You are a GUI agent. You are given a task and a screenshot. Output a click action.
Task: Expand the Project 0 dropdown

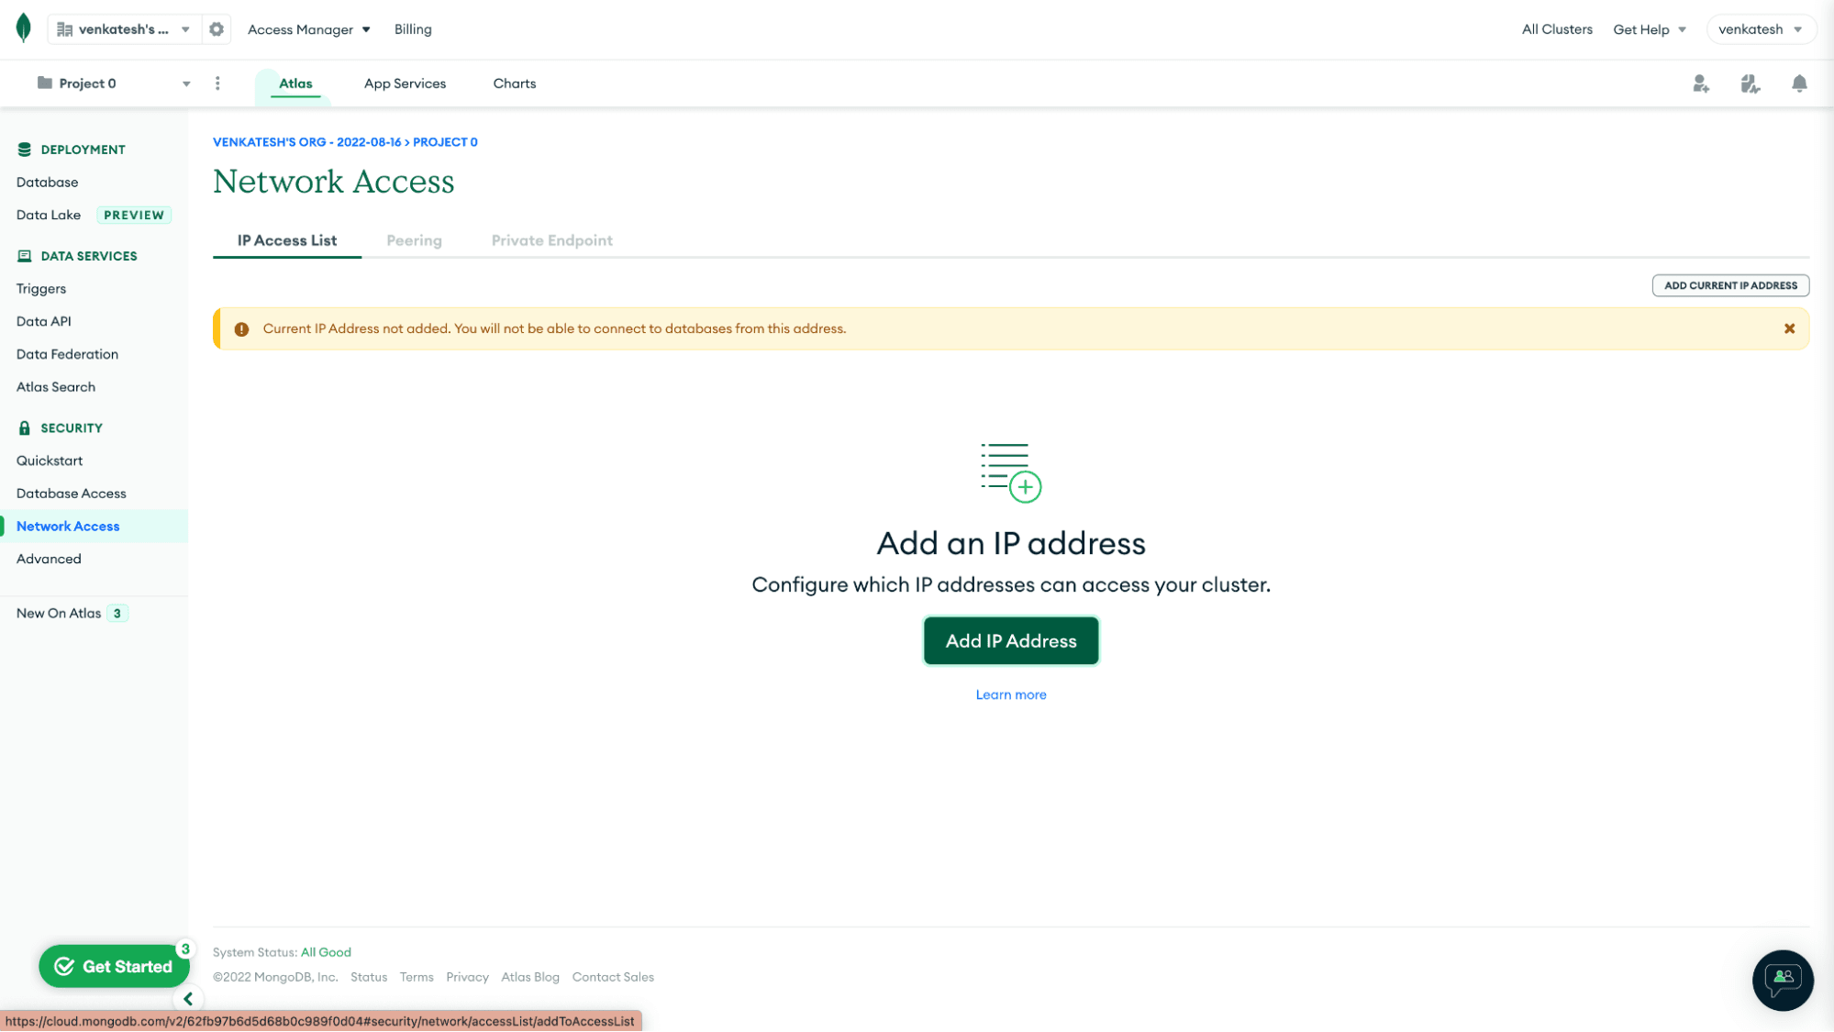coord(188,83)
